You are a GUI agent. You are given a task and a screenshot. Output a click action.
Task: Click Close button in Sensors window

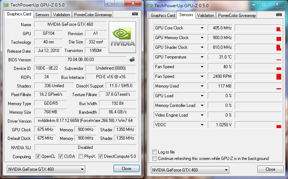click(x=270, y=169)
